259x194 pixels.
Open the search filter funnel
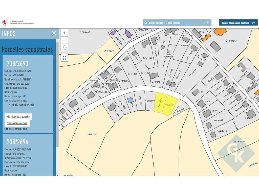point(208,23)
